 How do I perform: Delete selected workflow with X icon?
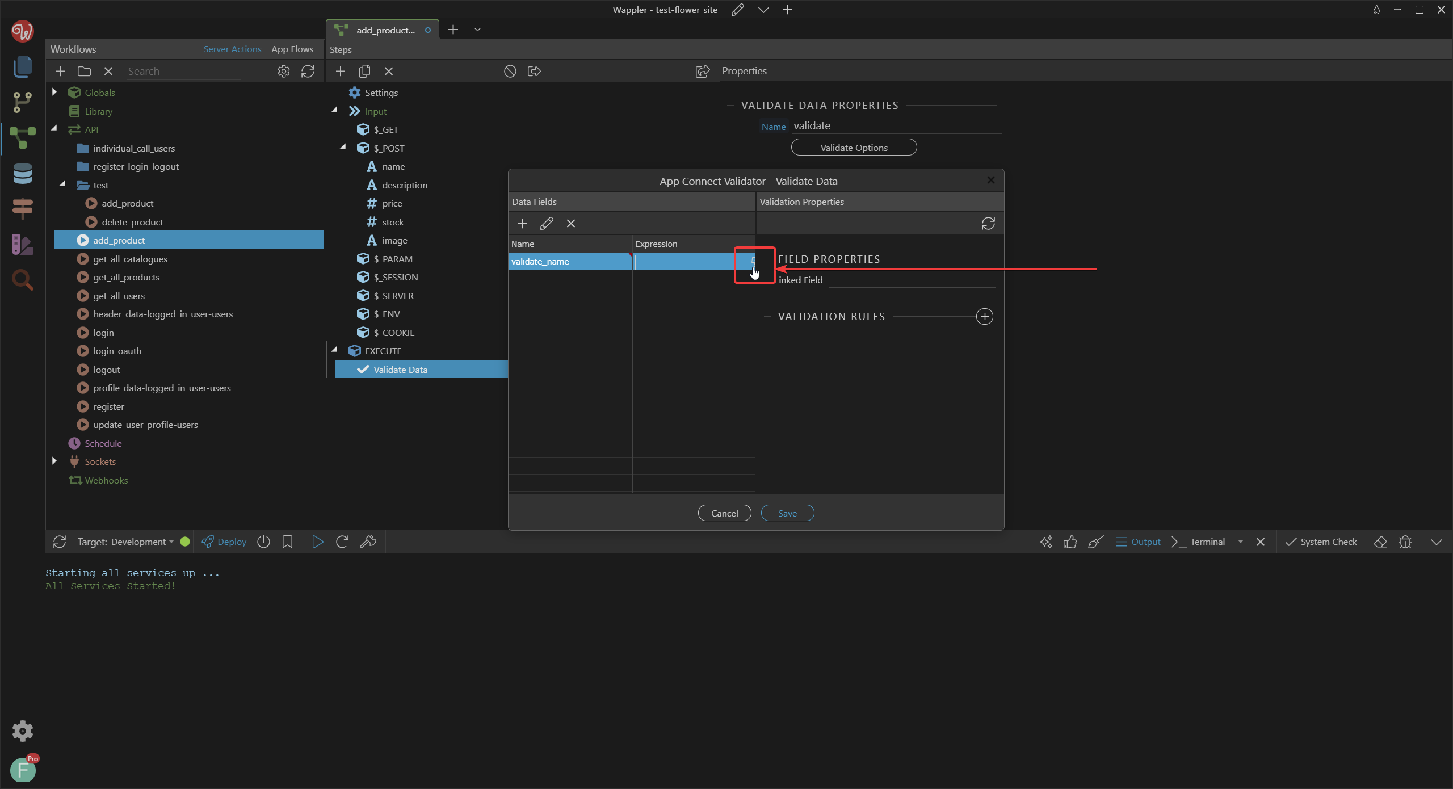(108, 72)
